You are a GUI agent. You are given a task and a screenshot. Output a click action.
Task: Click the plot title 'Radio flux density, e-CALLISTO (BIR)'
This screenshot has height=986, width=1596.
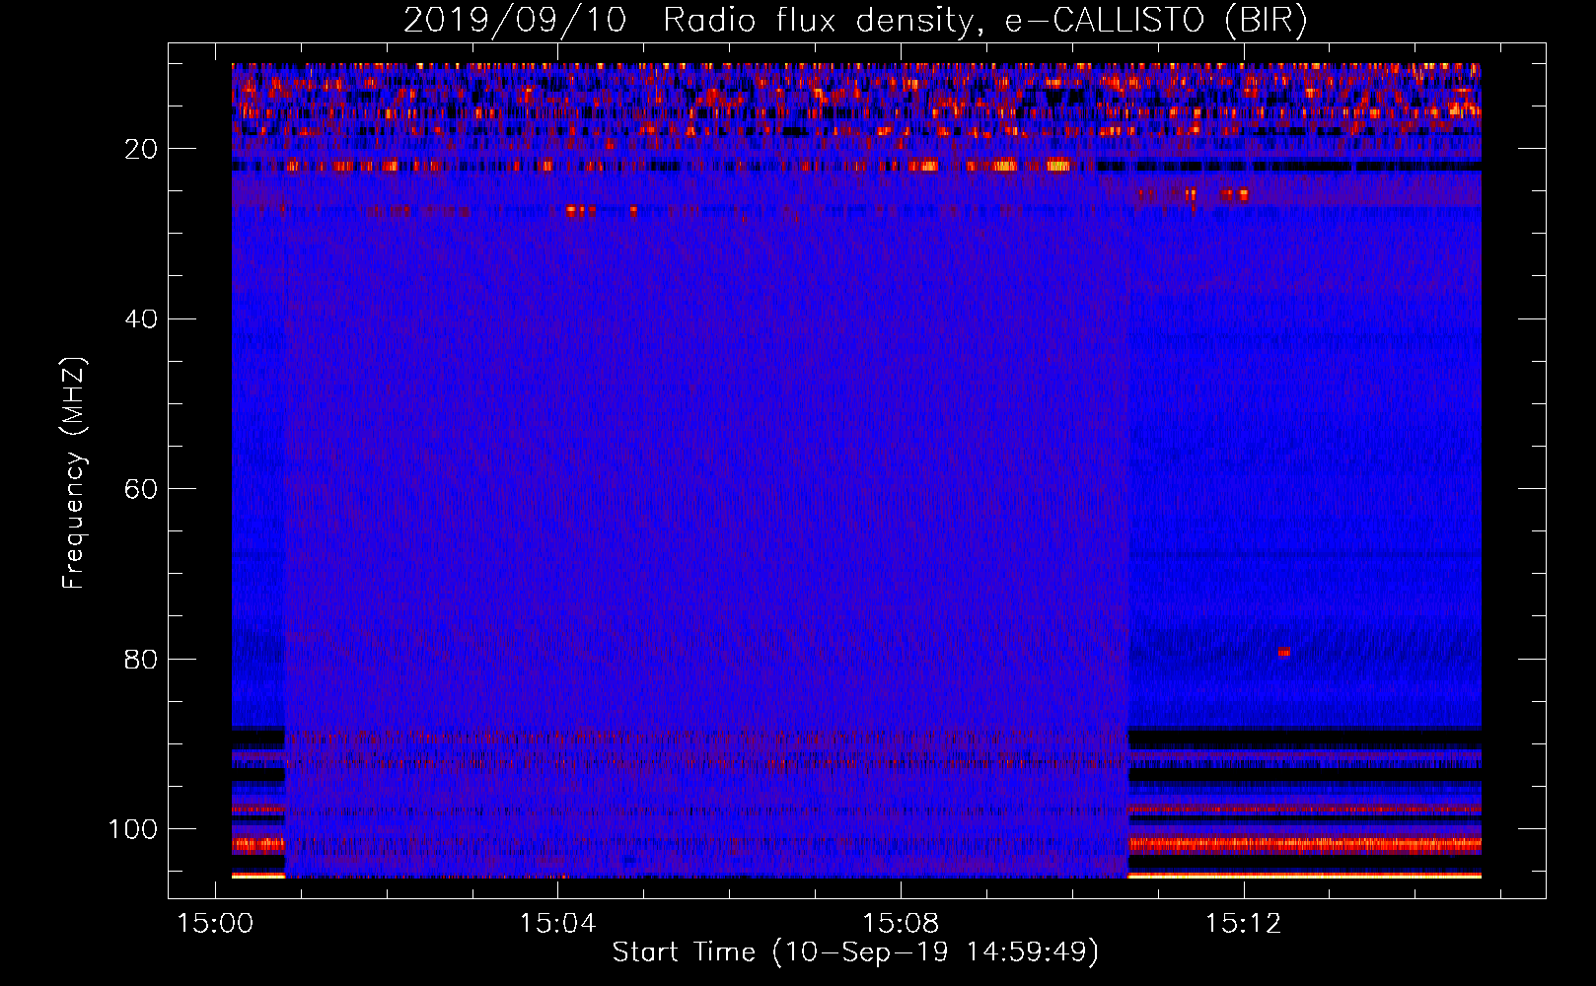(x=984, y=20)
